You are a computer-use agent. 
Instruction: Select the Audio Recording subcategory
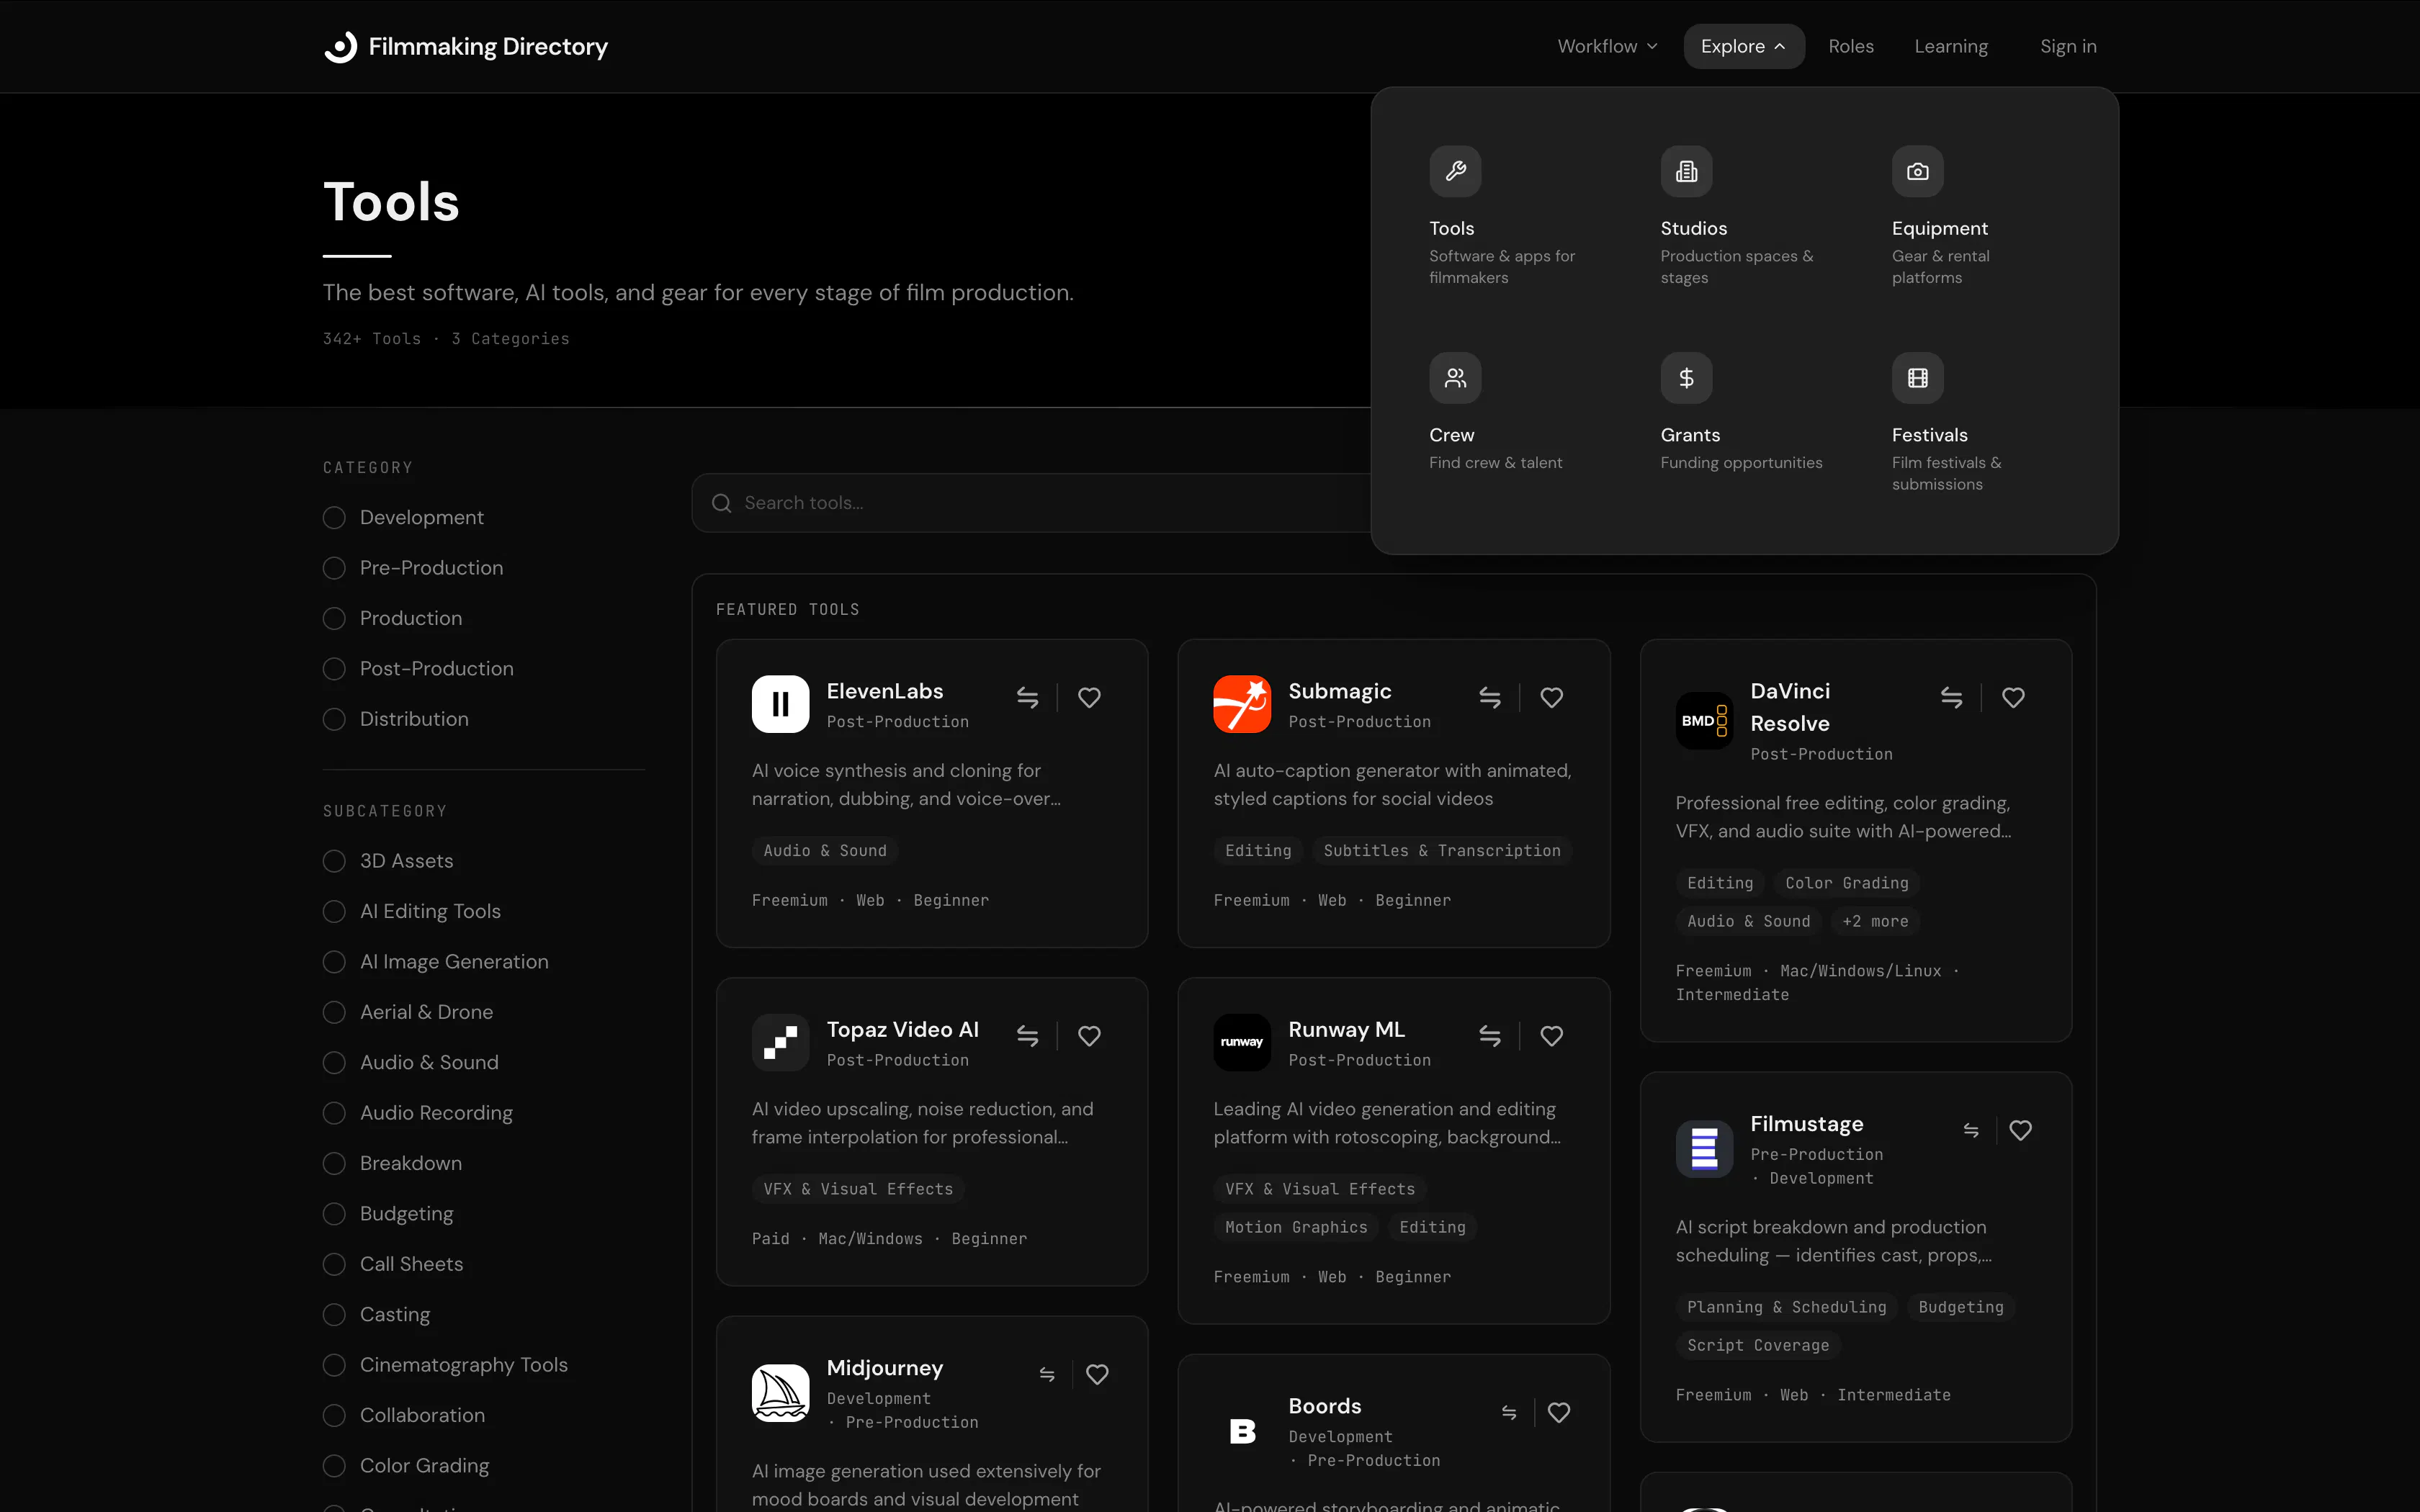click(334, 1113)
